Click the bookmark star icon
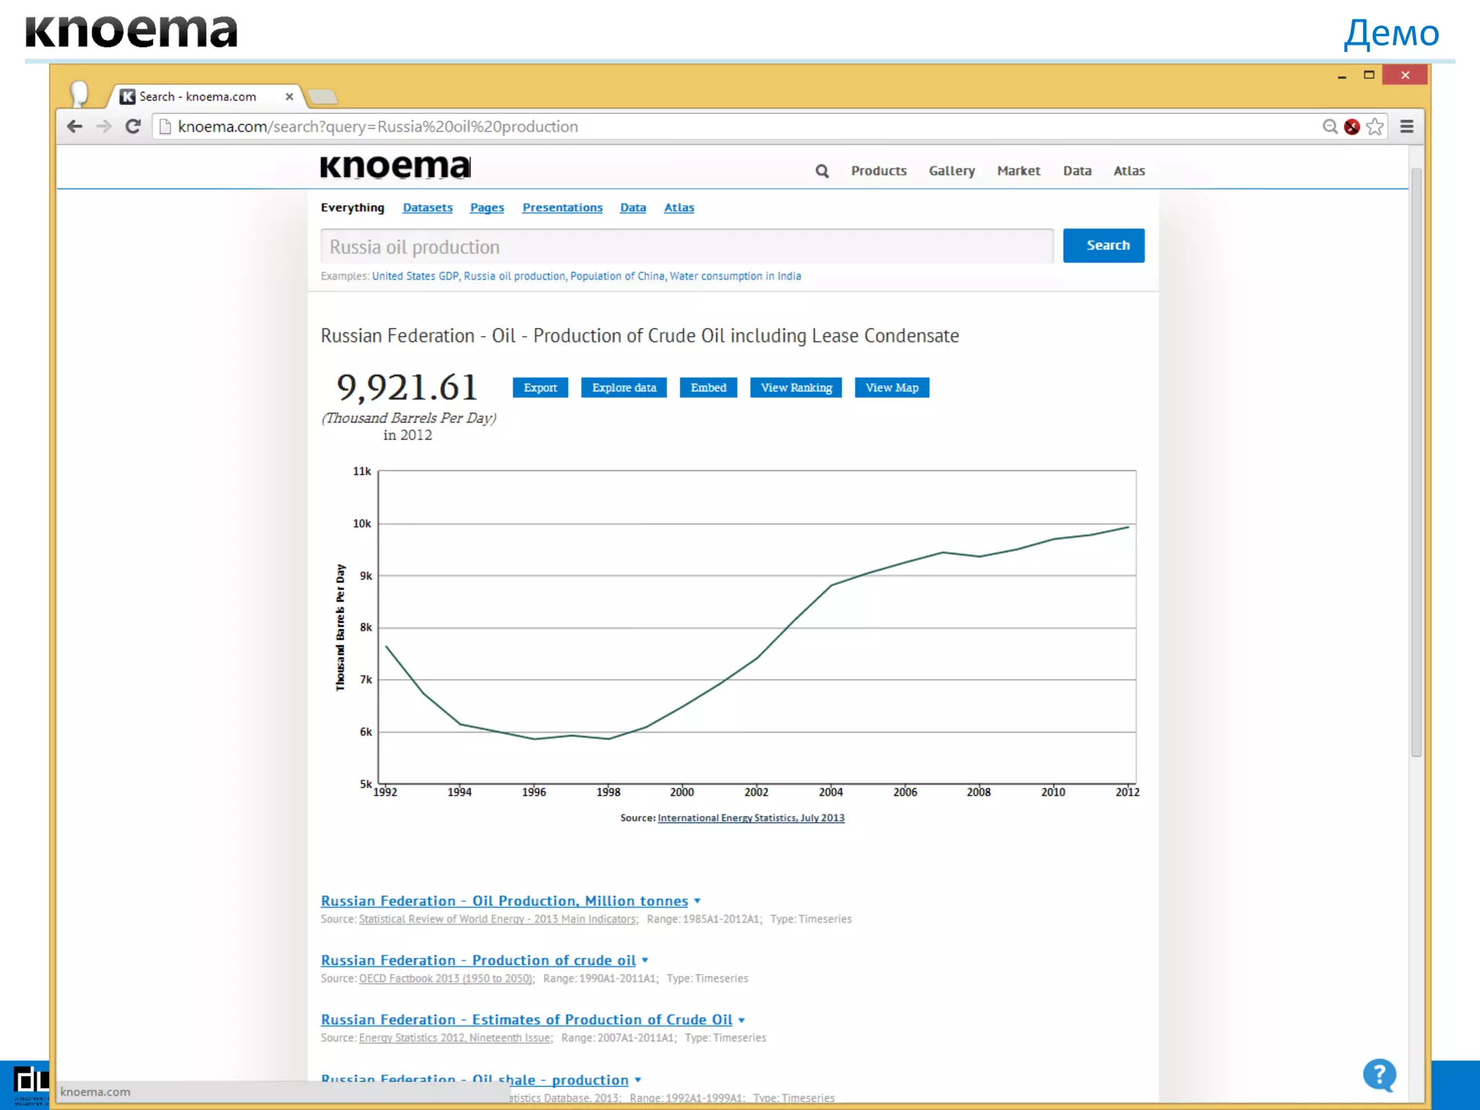Screen dimensions: 1480x1110 pos(1375,126)
